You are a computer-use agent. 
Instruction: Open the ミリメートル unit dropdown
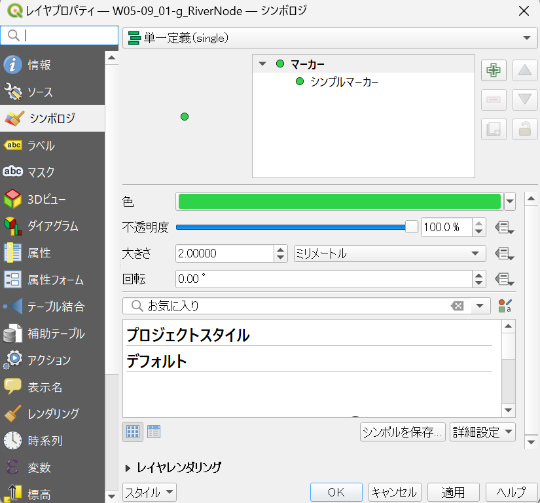point(390,253)
